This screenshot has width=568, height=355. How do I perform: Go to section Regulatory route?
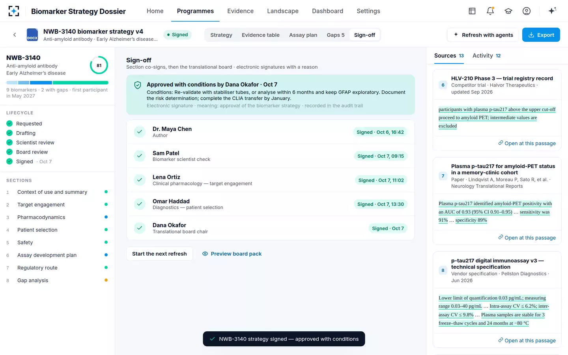[57, 268]
